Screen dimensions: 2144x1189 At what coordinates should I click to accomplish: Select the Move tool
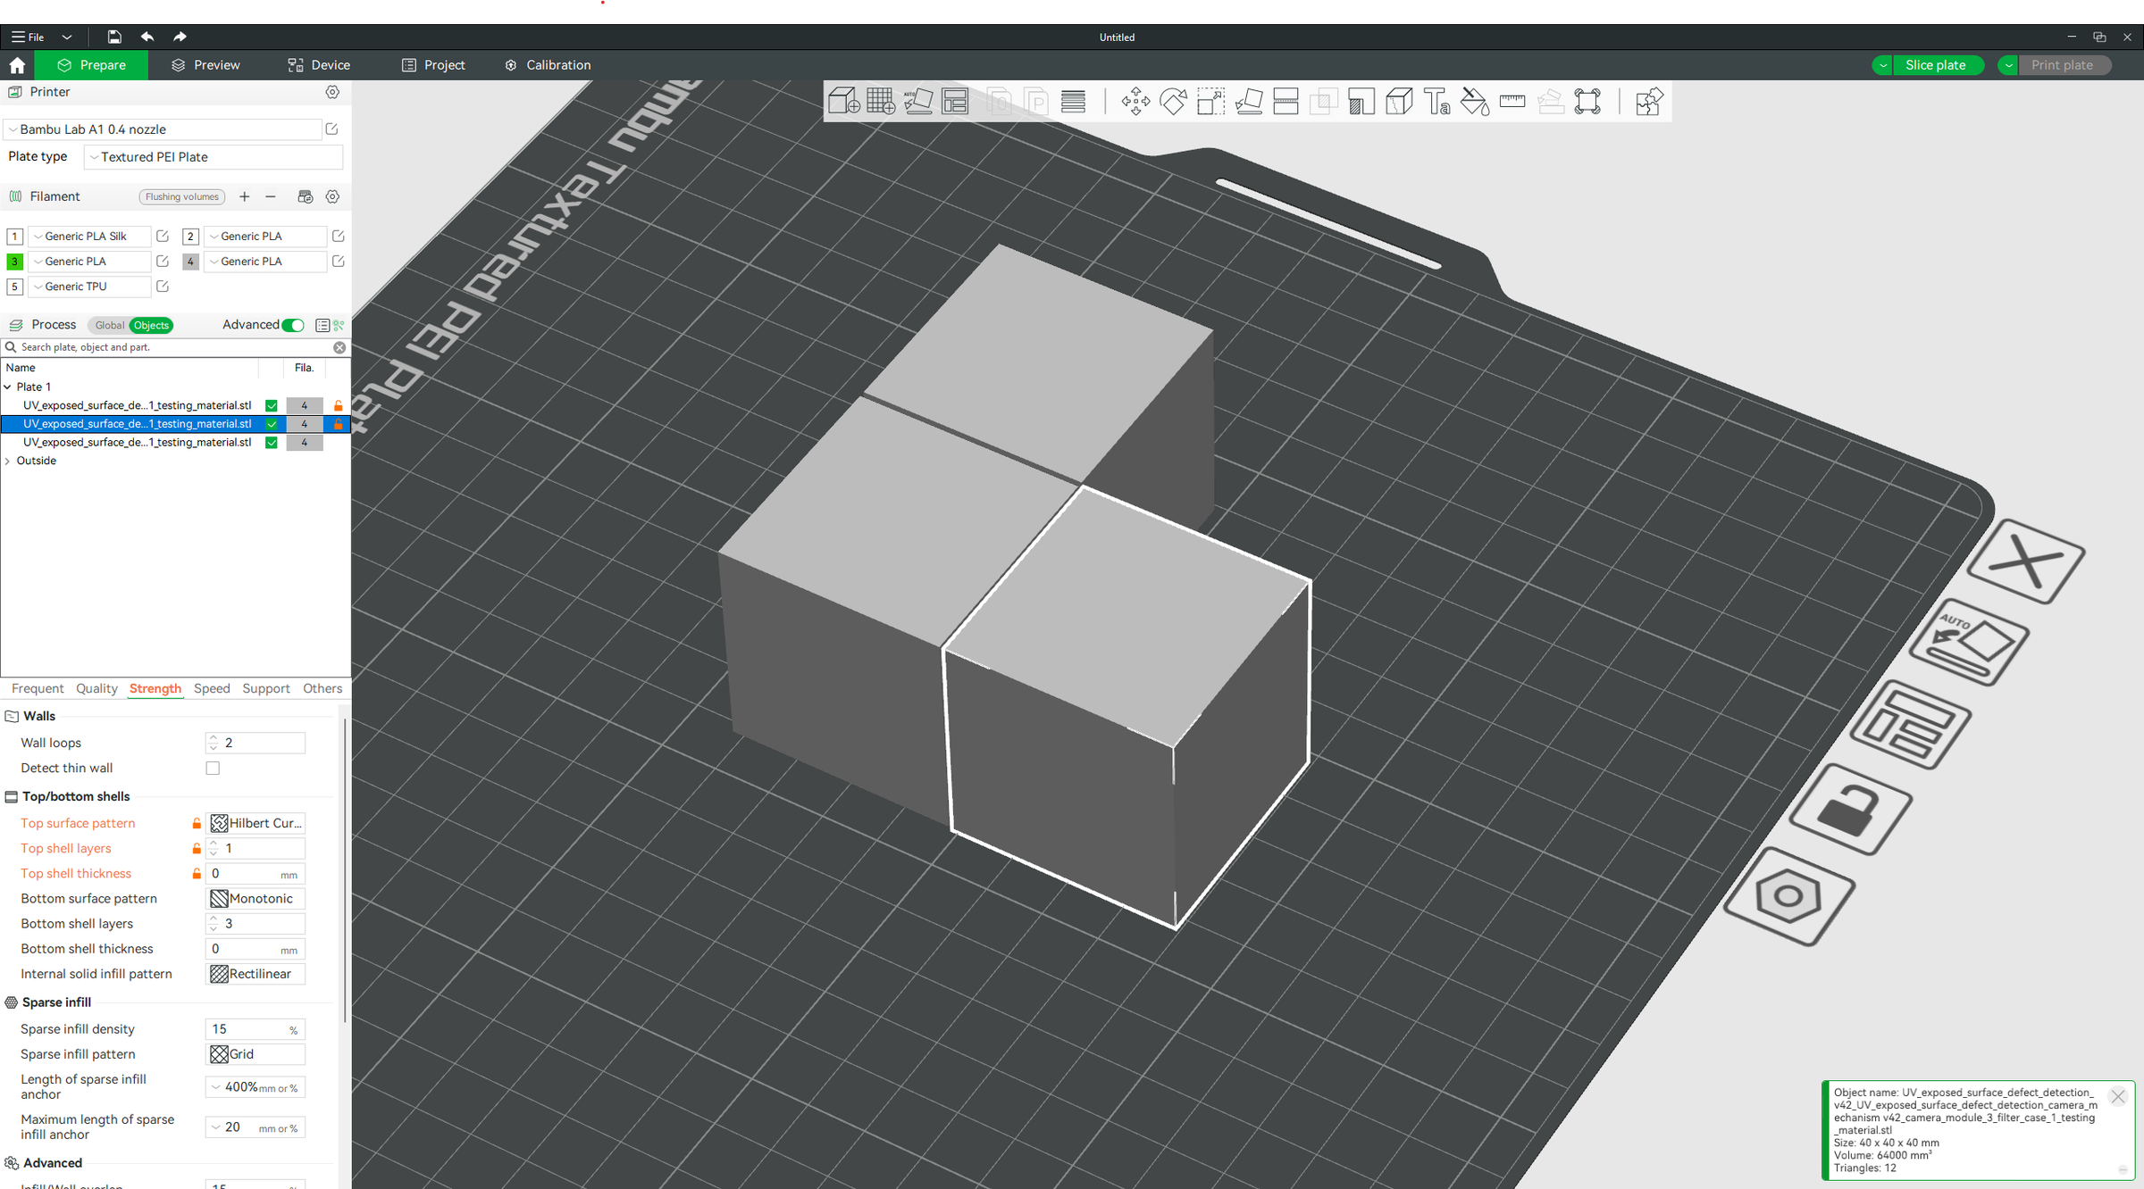tap(1135, 102)
